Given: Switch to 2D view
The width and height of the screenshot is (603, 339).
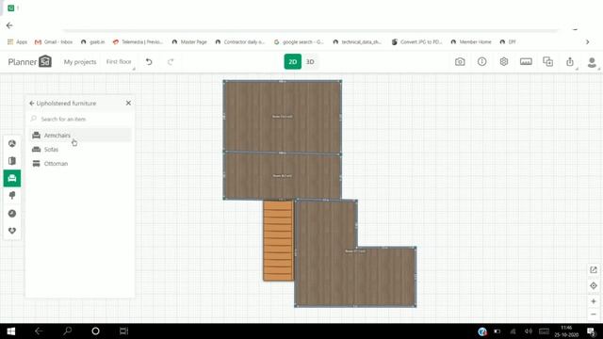Looking at the screenshot, I should click(x=293, y=62).
